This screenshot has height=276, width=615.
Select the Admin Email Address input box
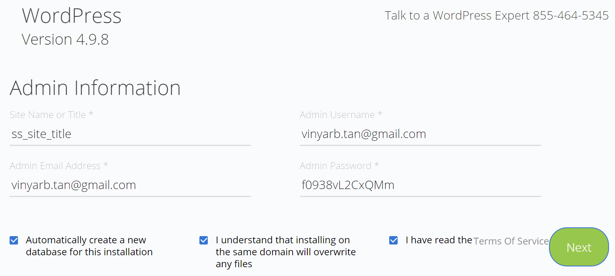tap(130, 185)
